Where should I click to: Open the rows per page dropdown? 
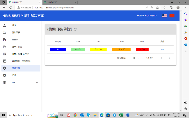coord(136,58)
